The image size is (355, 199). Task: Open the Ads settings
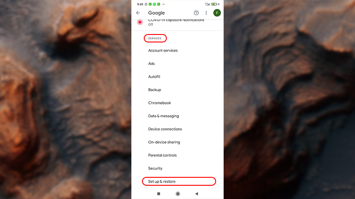[177, 64]
